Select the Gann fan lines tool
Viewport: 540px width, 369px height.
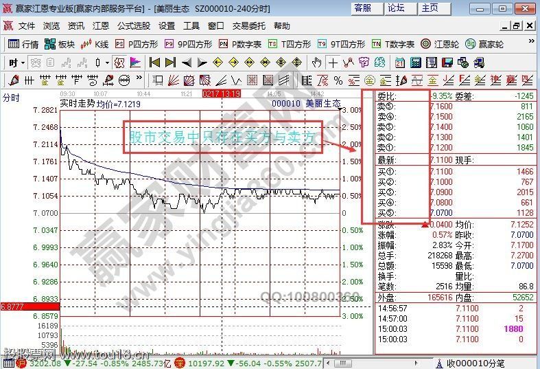pos(174,80)
